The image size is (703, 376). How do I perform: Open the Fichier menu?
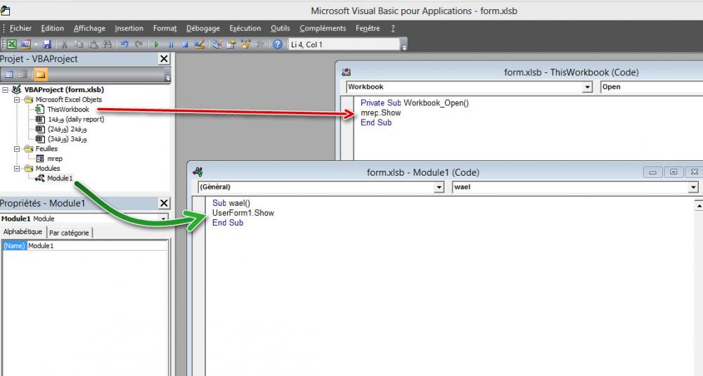click(x=20, y=28)
